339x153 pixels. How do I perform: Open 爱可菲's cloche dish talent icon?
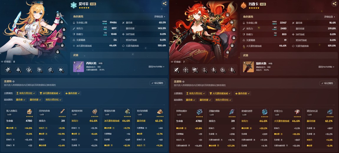(61, 70)
